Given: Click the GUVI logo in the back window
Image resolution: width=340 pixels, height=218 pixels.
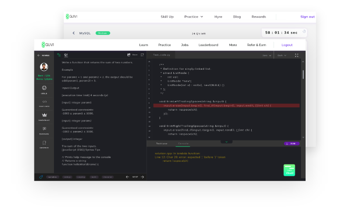Looking at the screenshot, I should tap(72, 16).
